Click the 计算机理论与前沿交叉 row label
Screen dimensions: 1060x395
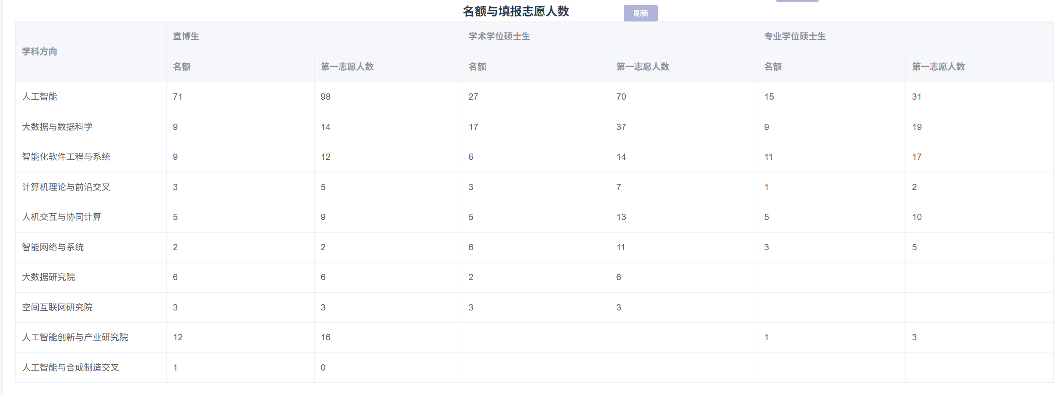coord(66,187)
